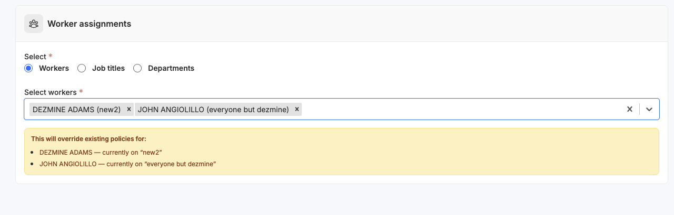Image resolution: width=674 pixels, height=215 pixels.
Task: Click the bullet before JOHN ANGIOLILLO warning
Action: tap(33, 164)
